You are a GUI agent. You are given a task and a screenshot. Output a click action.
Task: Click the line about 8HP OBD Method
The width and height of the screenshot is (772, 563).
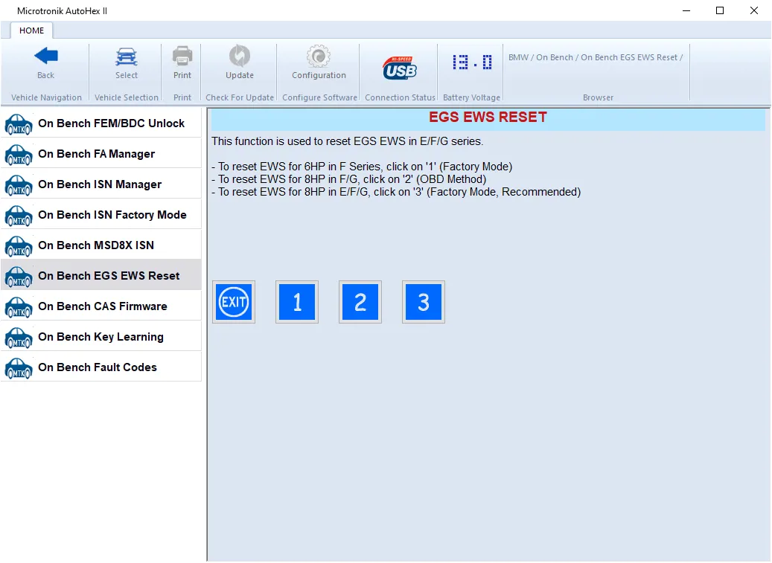pyautogui.click(x=348, y=179)
